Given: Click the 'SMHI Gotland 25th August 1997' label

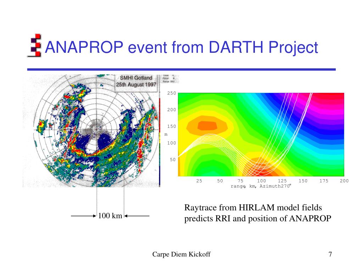Looking at the screenshot, I should (136, 81).
